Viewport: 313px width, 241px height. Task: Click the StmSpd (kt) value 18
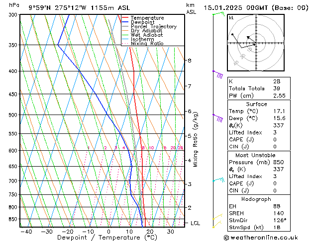(x=277, y=228)
